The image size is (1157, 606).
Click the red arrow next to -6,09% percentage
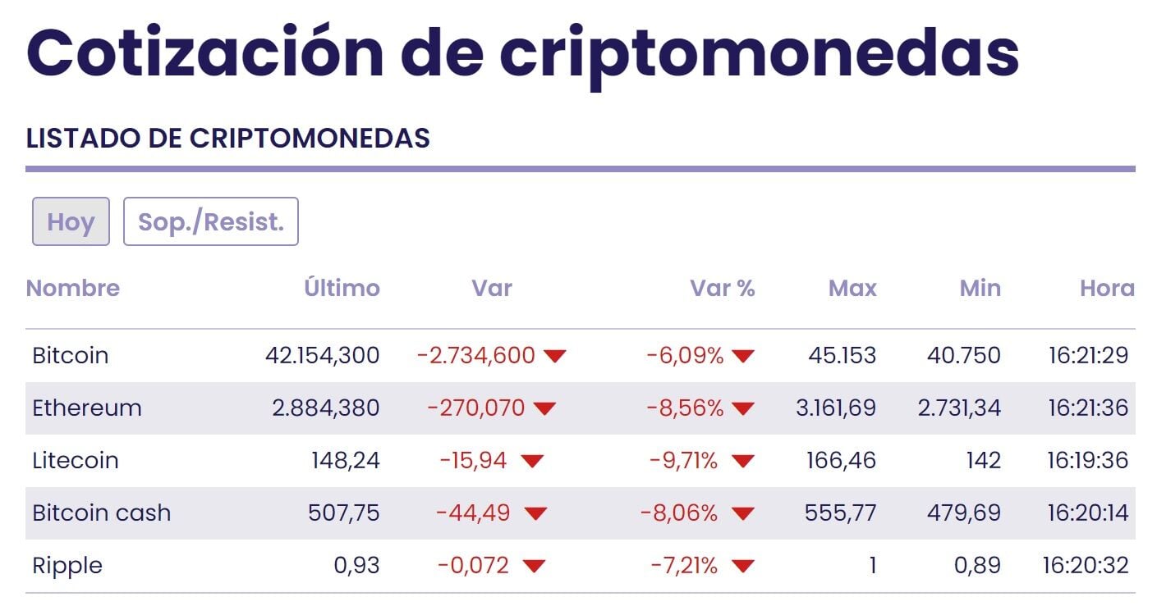pyautogui.click(x=743, y=356)
